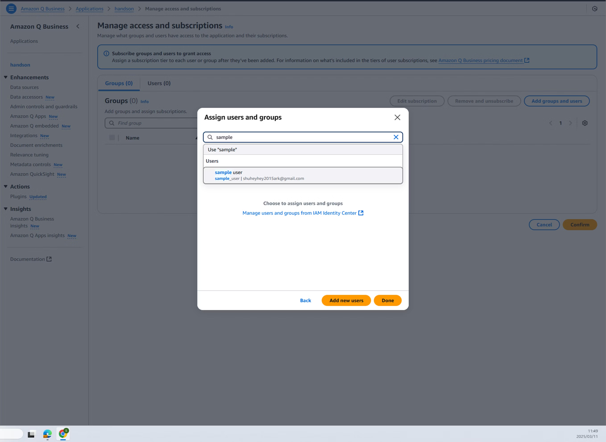Screen dimensions: 606x442
Task: Click the top-right settings hexagon icon
Action: pyautogui.click(x=595, y=9)
